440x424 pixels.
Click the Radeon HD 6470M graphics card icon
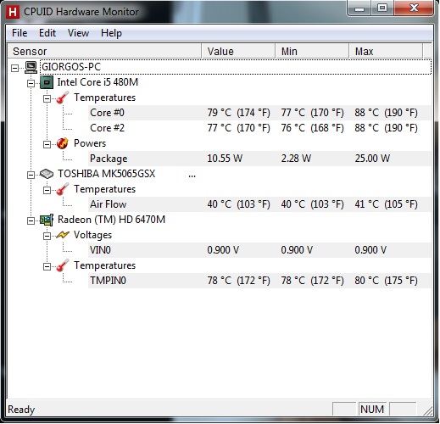pos(47,220)
